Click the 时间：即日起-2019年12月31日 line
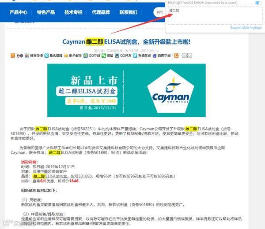The image size is (265, 229). [x=48, y=167]
